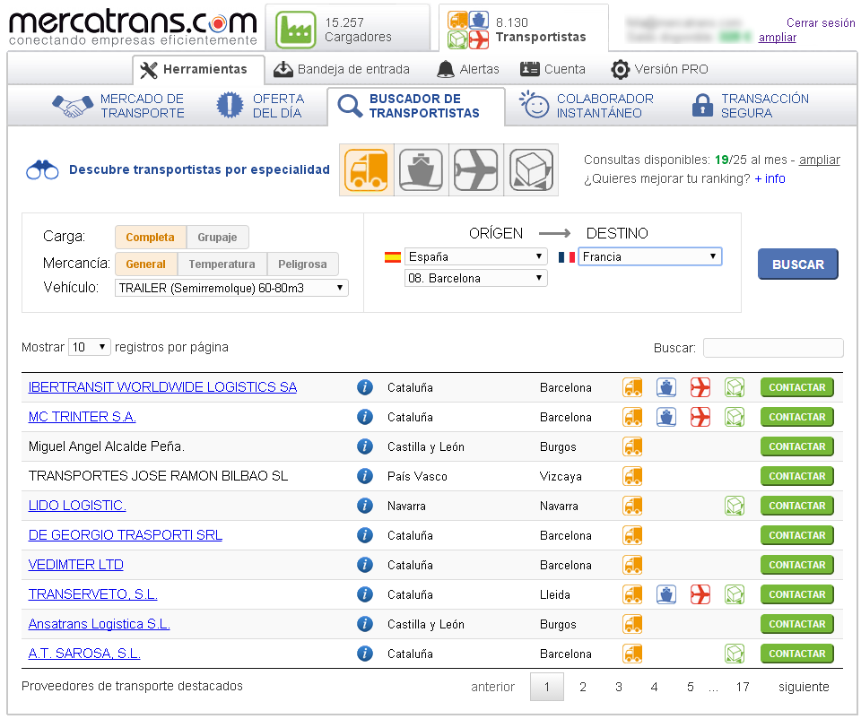Click Burgos cell in Miguel Angel Alcalde row
861x719 pixels.
[x=558, y=446]
